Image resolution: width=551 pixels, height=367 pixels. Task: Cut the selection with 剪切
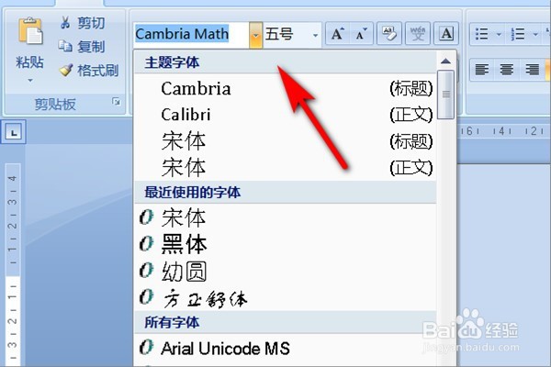pyautogui.click(x=83, y=23)
